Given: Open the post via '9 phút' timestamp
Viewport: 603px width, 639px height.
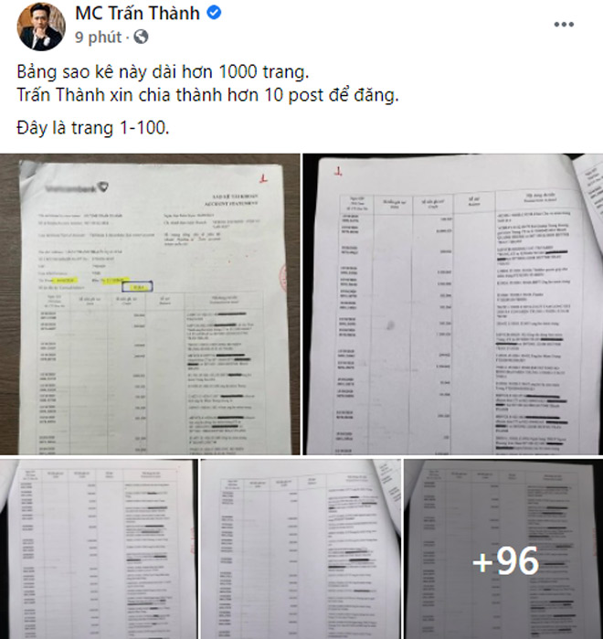Looking at the screenshot, I should pos(98,37).
